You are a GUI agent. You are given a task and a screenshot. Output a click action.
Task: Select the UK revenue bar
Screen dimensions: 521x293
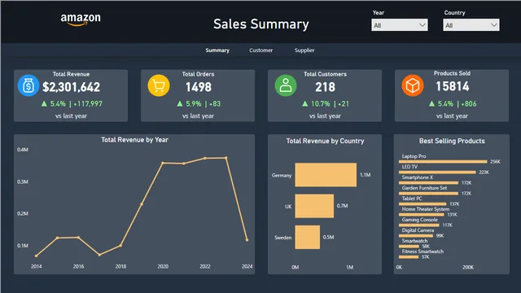click(314, 206)
